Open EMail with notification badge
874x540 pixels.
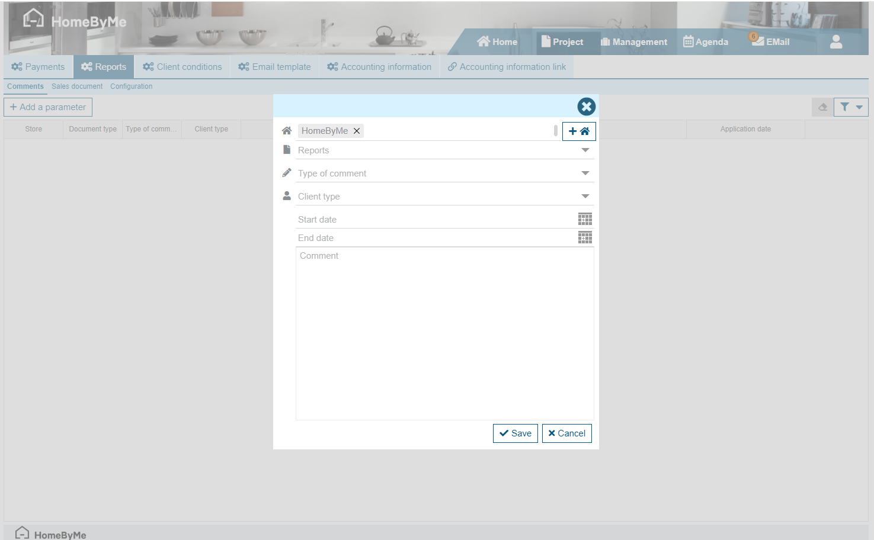point(771,41)
